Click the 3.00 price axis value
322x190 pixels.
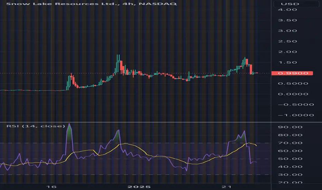(287, 31)
